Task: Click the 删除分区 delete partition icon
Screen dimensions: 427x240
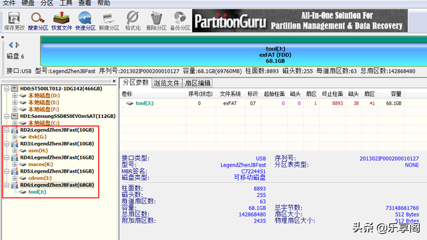Action: click(156, 21)
